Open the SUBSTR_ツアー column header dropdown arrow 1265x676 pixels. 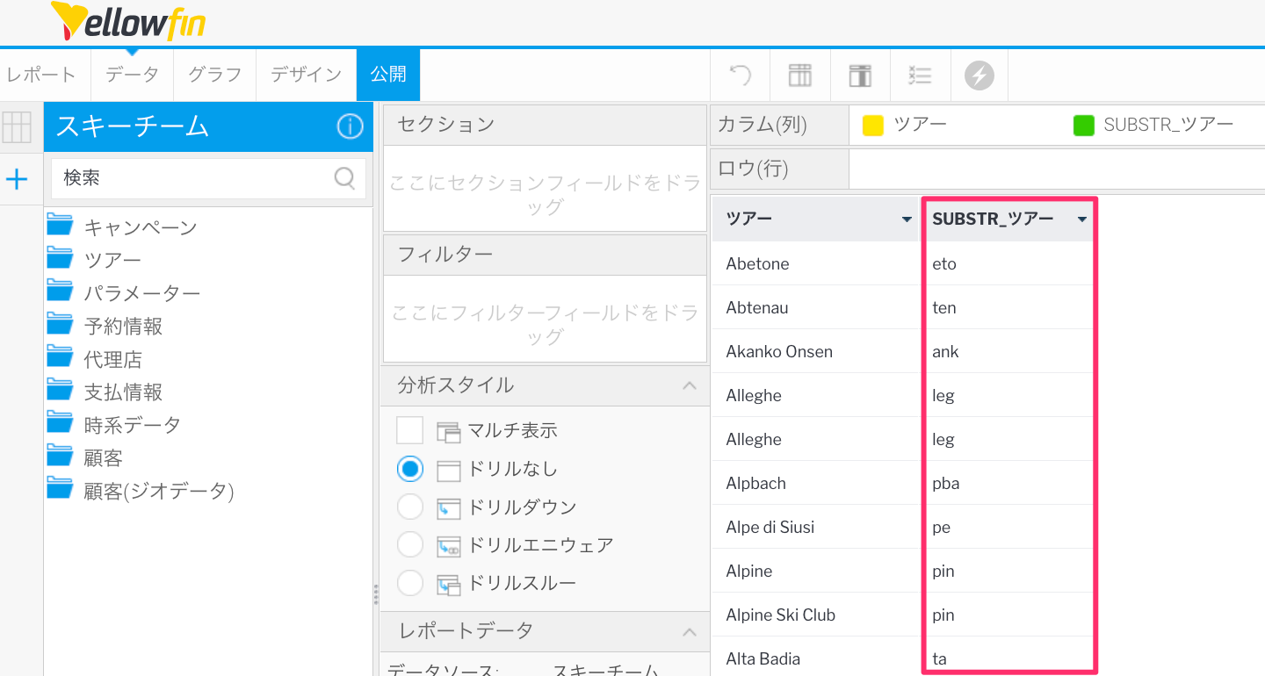tap(1082, 220)
